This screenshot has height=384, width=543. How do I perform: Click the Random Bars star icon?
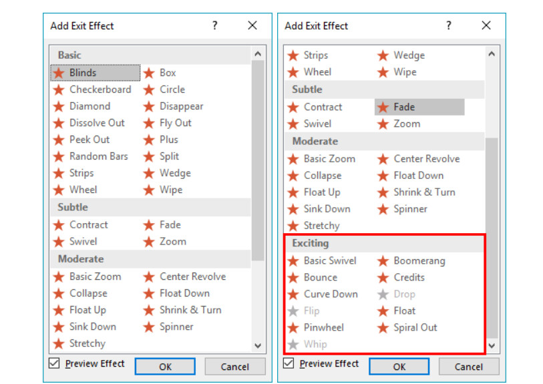pos(59,156)
